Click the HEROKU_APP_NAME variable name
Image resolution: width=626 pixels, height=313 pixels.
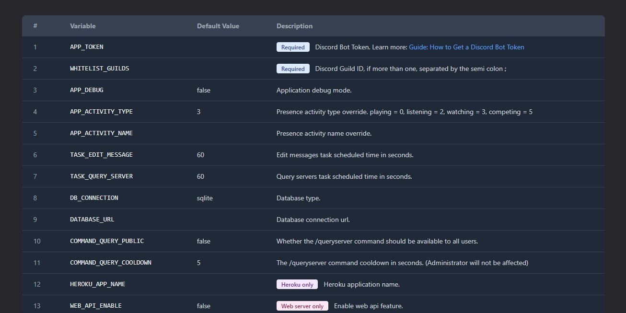coord(97,284)
